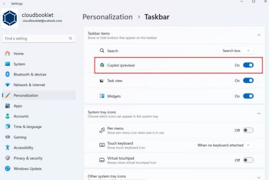
Task: Click the Gaming controller icon
Action: pyautogui.click(x=7, y=137)
